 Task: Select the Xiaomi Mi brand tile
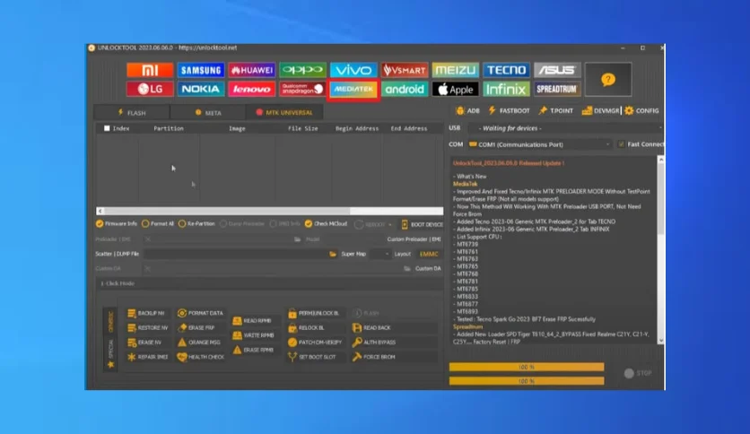click(150, 70)
